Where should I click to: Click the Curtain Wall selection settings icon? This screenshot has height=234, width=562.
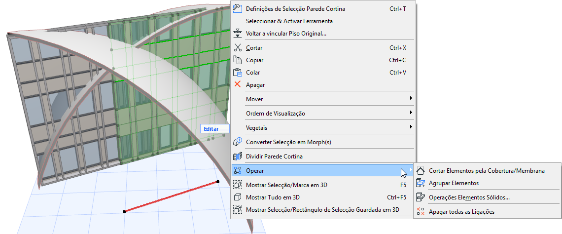[x=238, y=8]
